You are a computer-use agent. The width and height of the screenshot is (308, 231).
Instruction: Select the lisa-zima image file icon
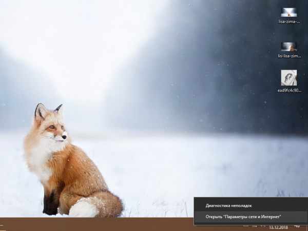click(x=288, y=12)
